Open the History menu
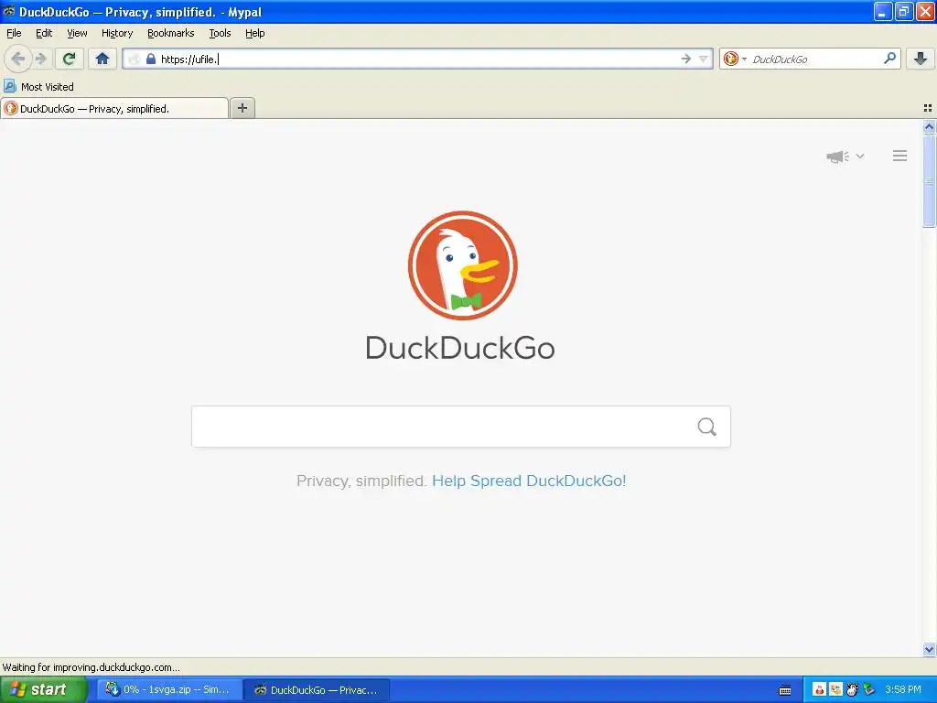Viewport: 937px width, 703px height. (x=117, y=33)
